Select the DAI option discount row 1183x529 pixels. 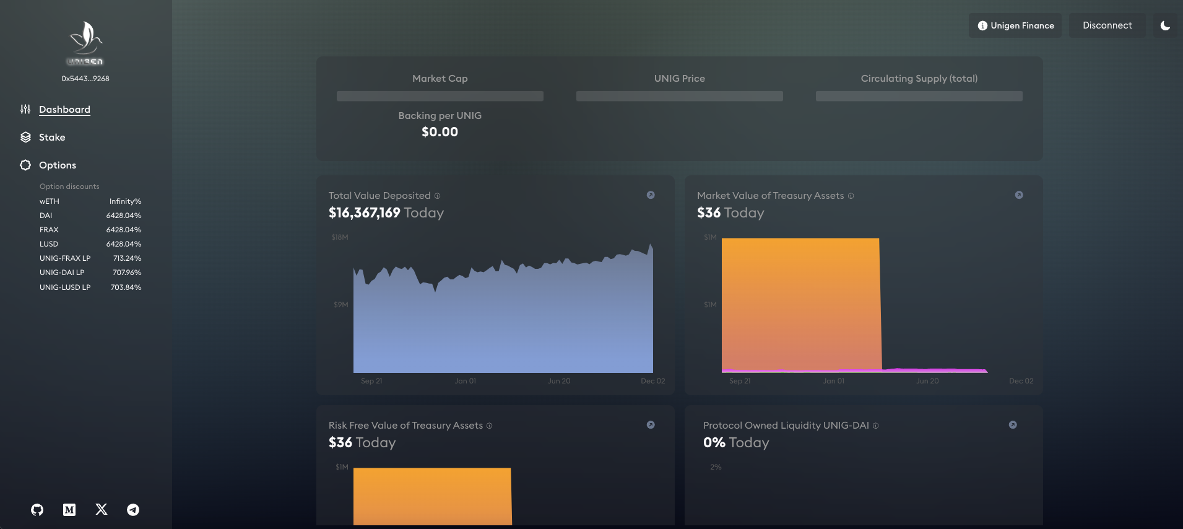click(x=90, y=216)
